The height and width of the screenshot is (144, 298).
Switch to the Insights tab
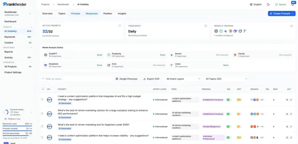pos(122,14)
